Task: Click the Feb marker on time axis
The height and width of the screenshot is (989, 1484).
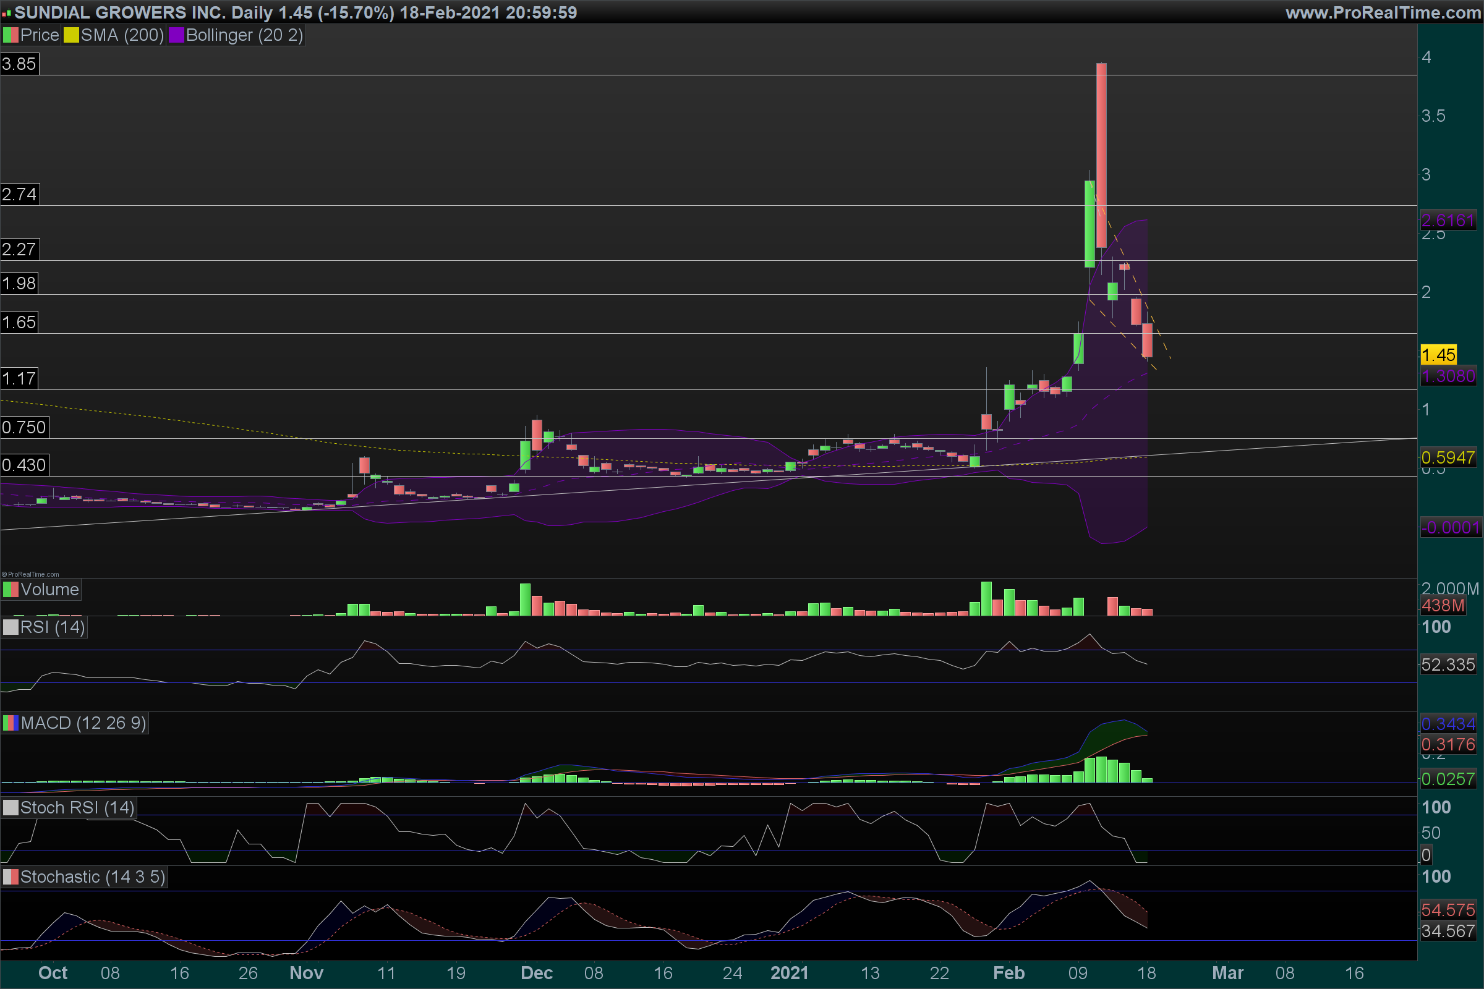Action: click(1009, 973)
